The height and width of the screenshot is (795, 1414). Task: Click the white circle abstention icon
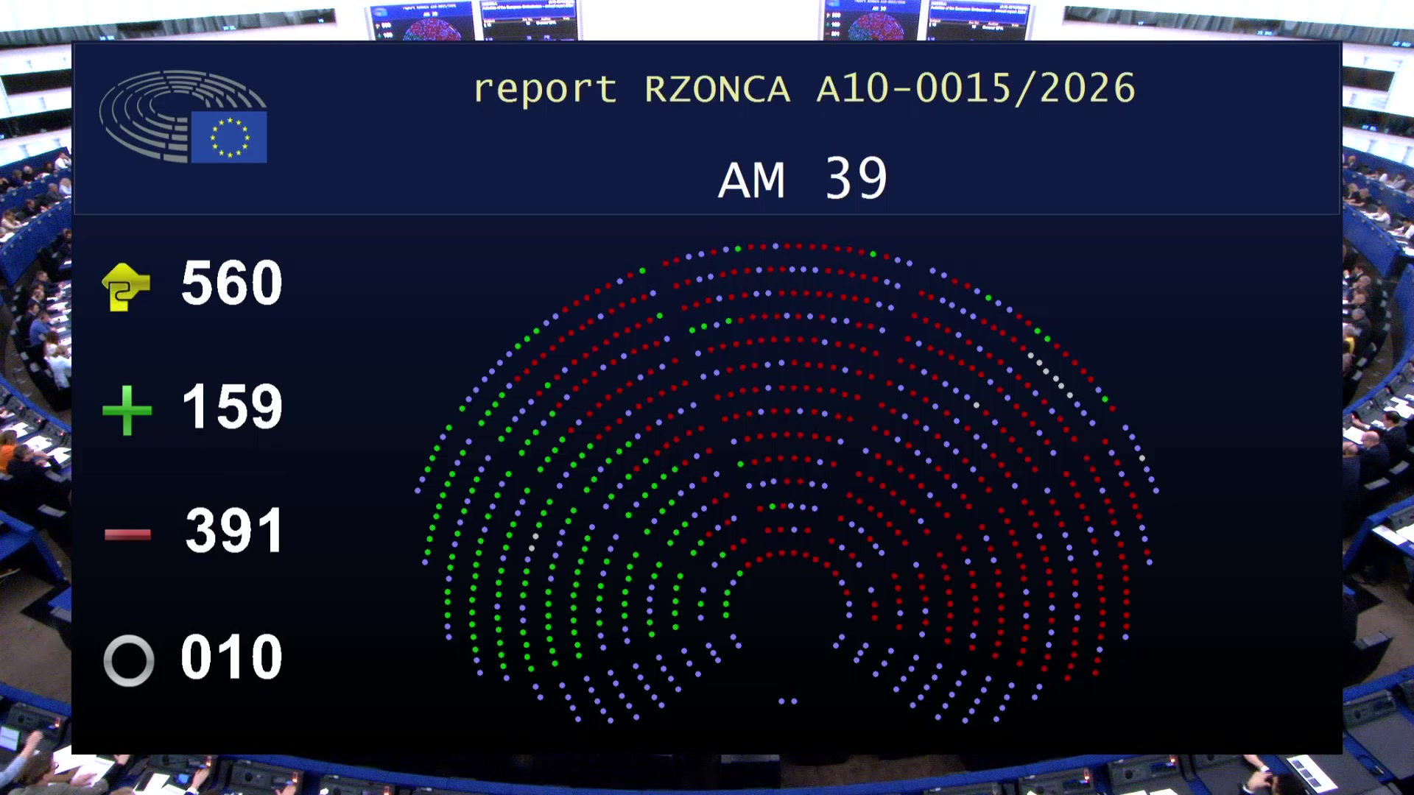pos(128,659)
